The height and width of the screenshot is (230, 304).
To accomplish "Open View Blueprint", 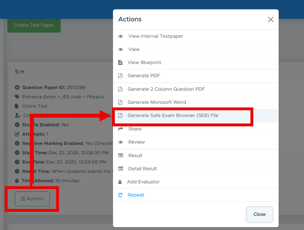I will pos(196,62).
